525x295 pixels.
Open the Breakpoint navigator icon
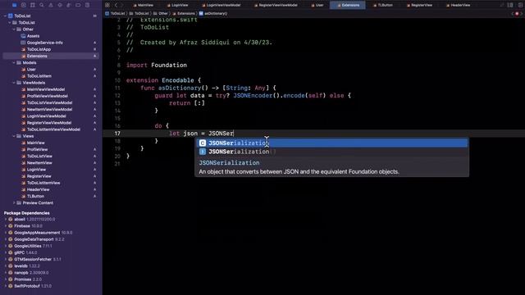(78, 5)
